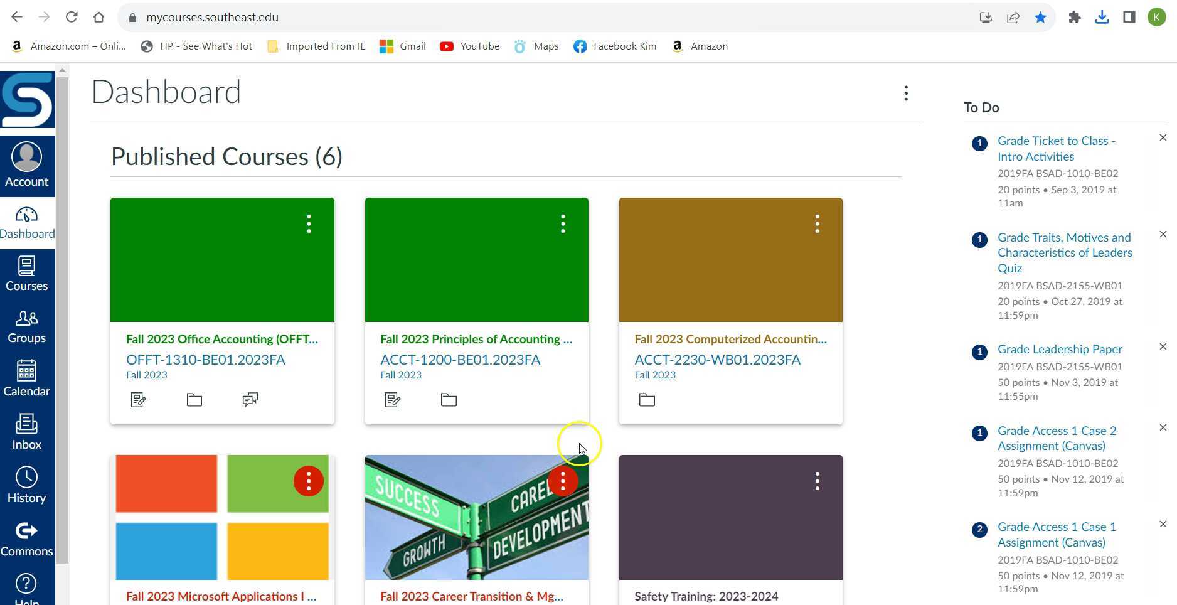Open options menu on Computerized Accounting card
This screenshot has width=1177, height=605.
click(x=817, y=224)
